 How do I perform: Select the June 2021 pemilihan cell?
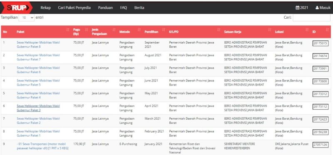[152, 81]
